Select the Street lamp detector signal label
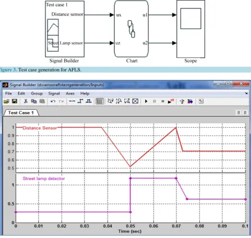This screenshot has width=251, height=238. point(44,178)
